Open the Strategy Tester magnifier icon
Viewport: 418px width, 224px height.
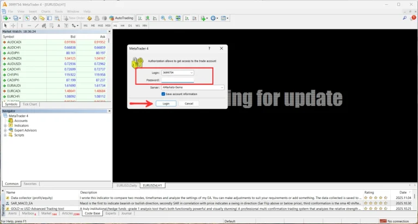point(57,18)
